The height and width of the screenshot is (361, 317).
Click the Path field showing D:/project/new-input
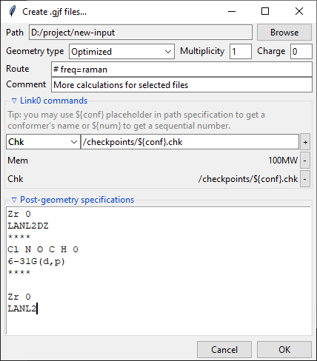(141, 33)
